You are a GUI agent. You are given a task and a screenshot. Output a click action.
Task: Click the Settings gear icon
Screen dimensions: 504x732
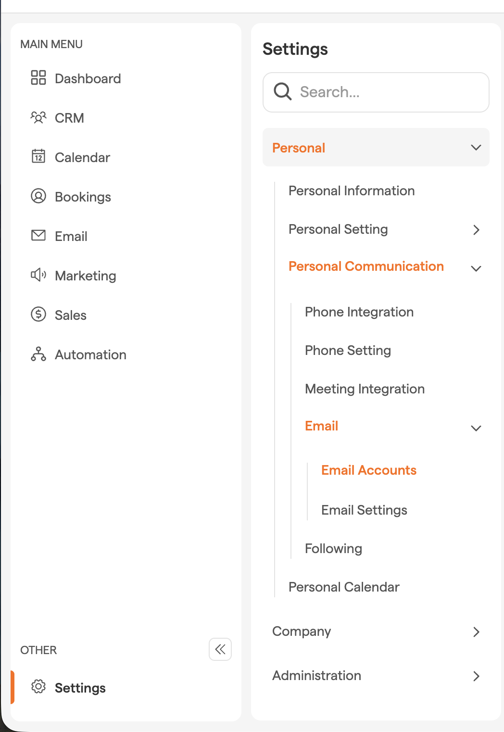click(38, 687)
